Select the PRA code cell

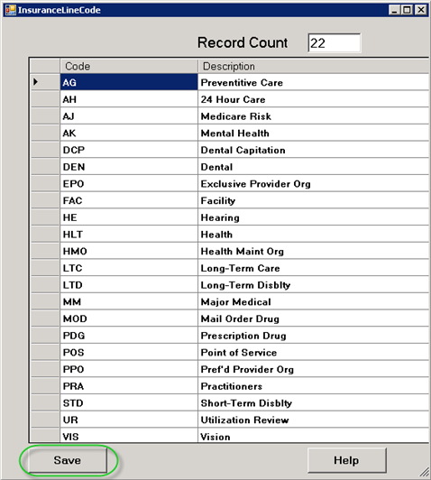tap(129, 386)
